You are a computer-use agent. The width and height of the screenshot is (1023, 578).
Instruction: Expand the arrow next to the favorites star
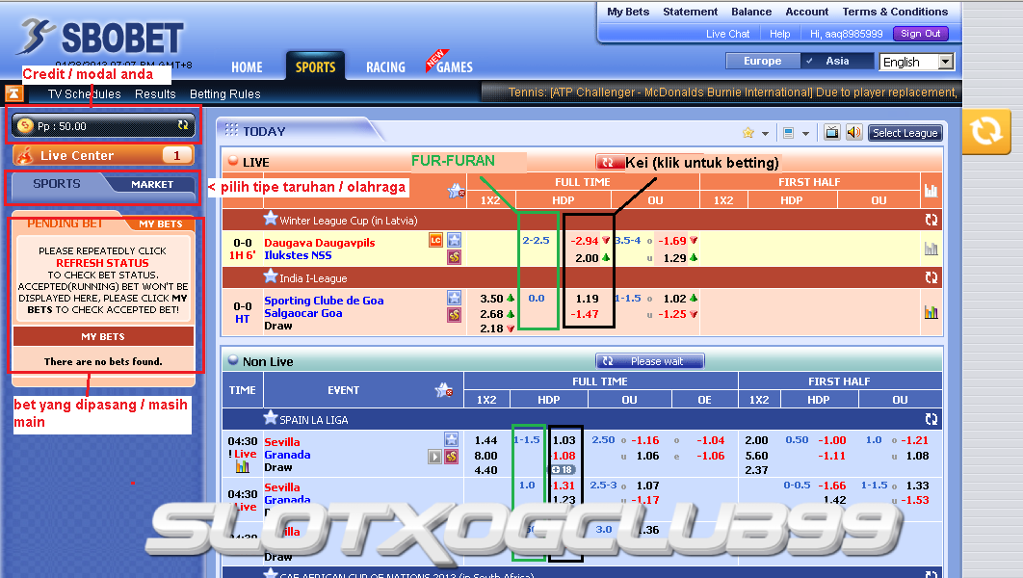coord(765,134)
